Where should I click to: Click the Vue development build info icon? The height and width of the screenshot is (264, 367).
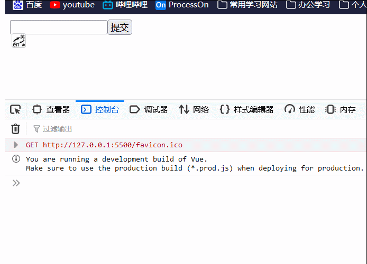(x=16, y=159)
